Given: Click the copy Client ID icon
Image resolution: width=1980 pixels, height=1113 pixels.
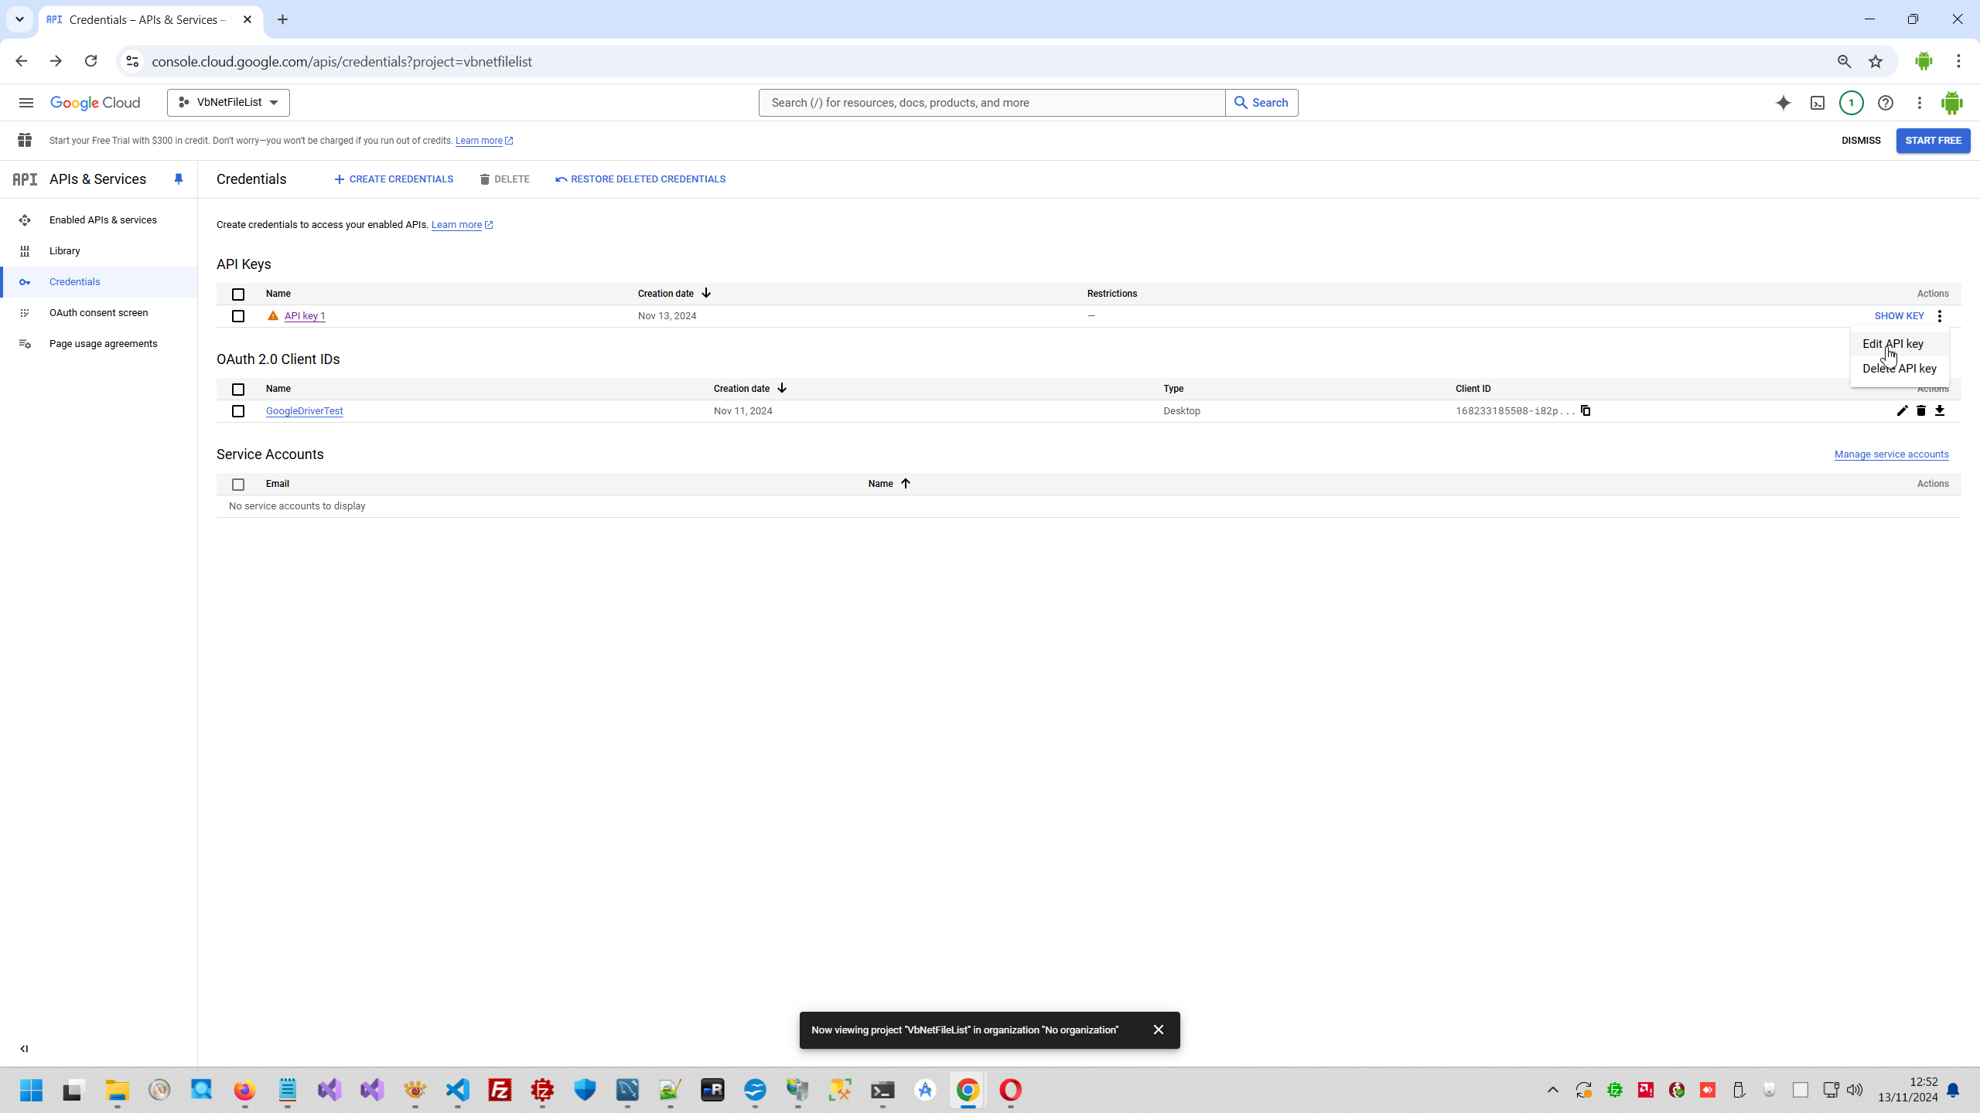Looking at the screenshot, I should point(1586,410).
